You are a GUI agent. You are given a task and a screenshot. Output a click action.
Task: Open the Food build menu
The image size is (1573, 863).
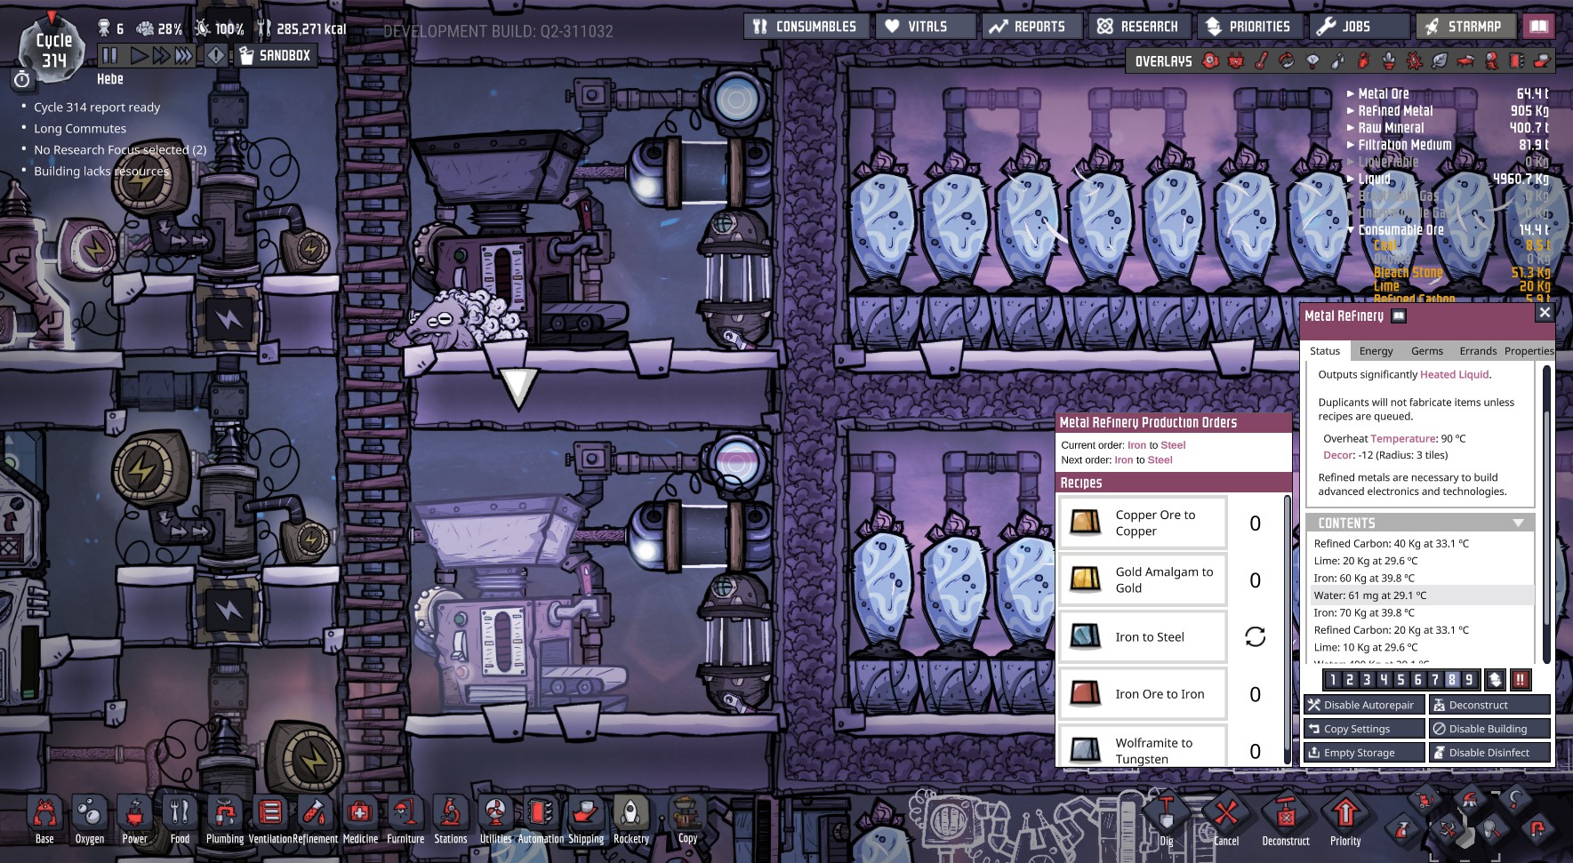point(180,819)
